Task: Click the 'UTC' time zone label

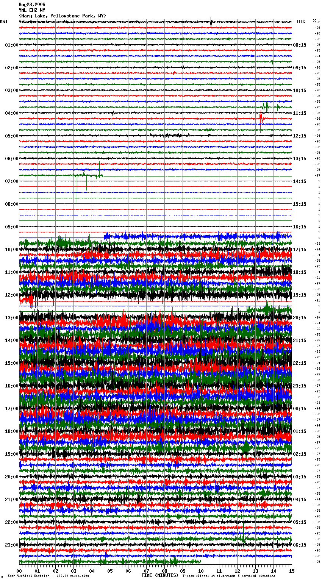Action: (x=301, y=22)
